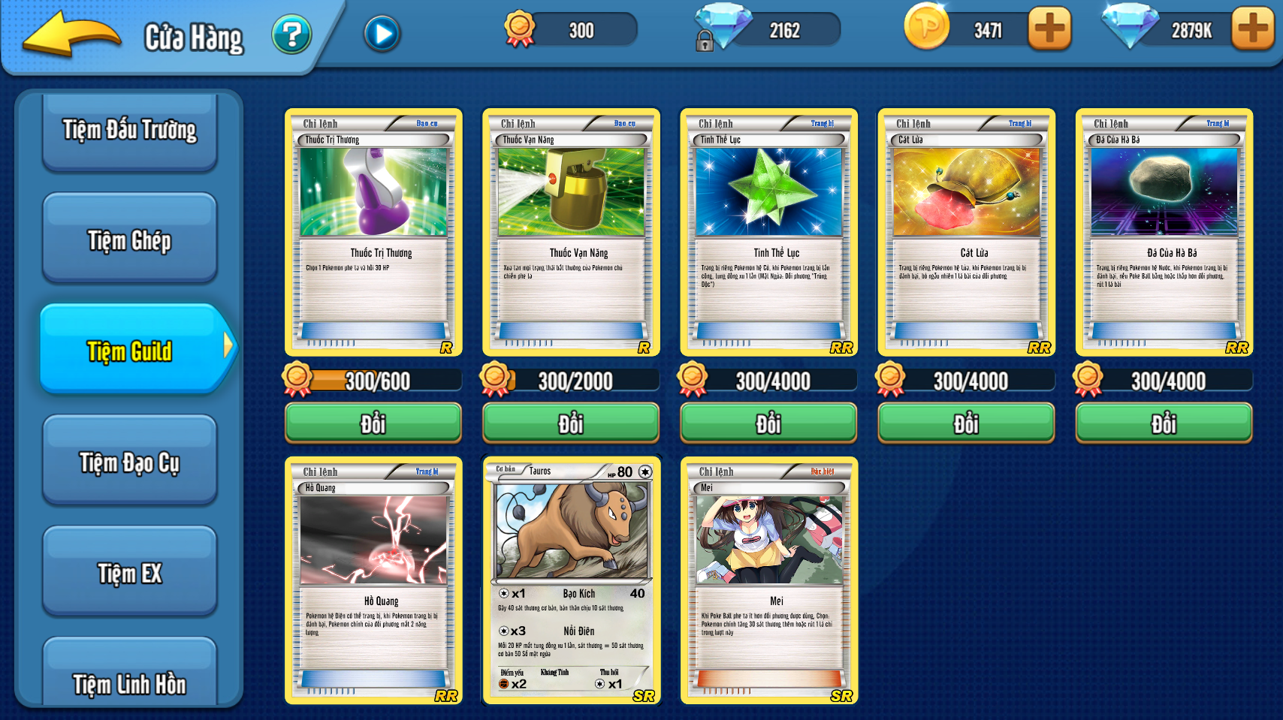This screenshot has height=720, width=1283.
Task: Click the yellow back arrow
Action: 71,35
